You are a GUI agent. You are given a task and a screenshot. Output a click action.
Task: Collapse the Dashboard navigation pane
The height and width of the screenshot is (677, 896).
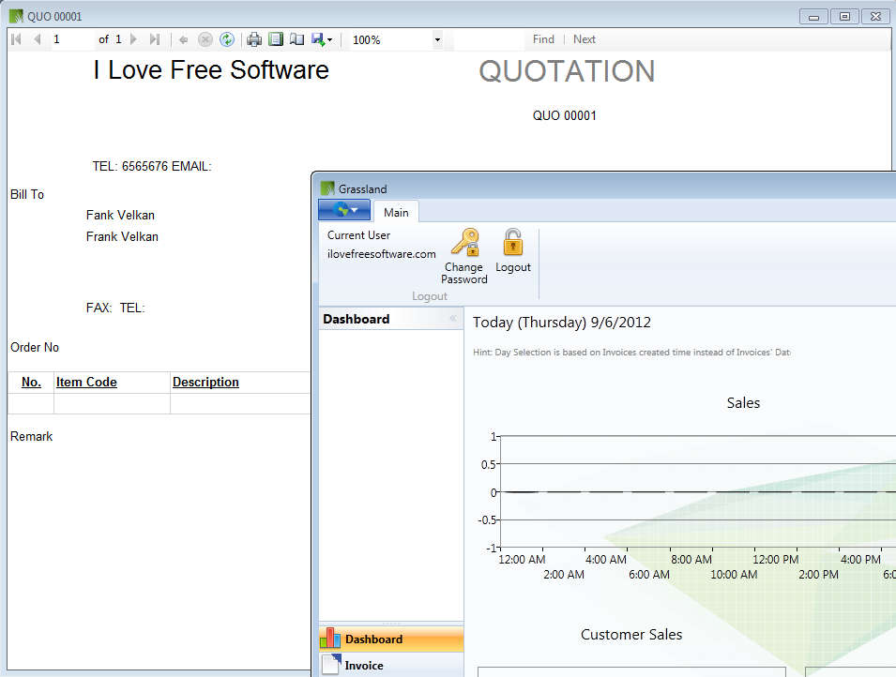(452, 318)
